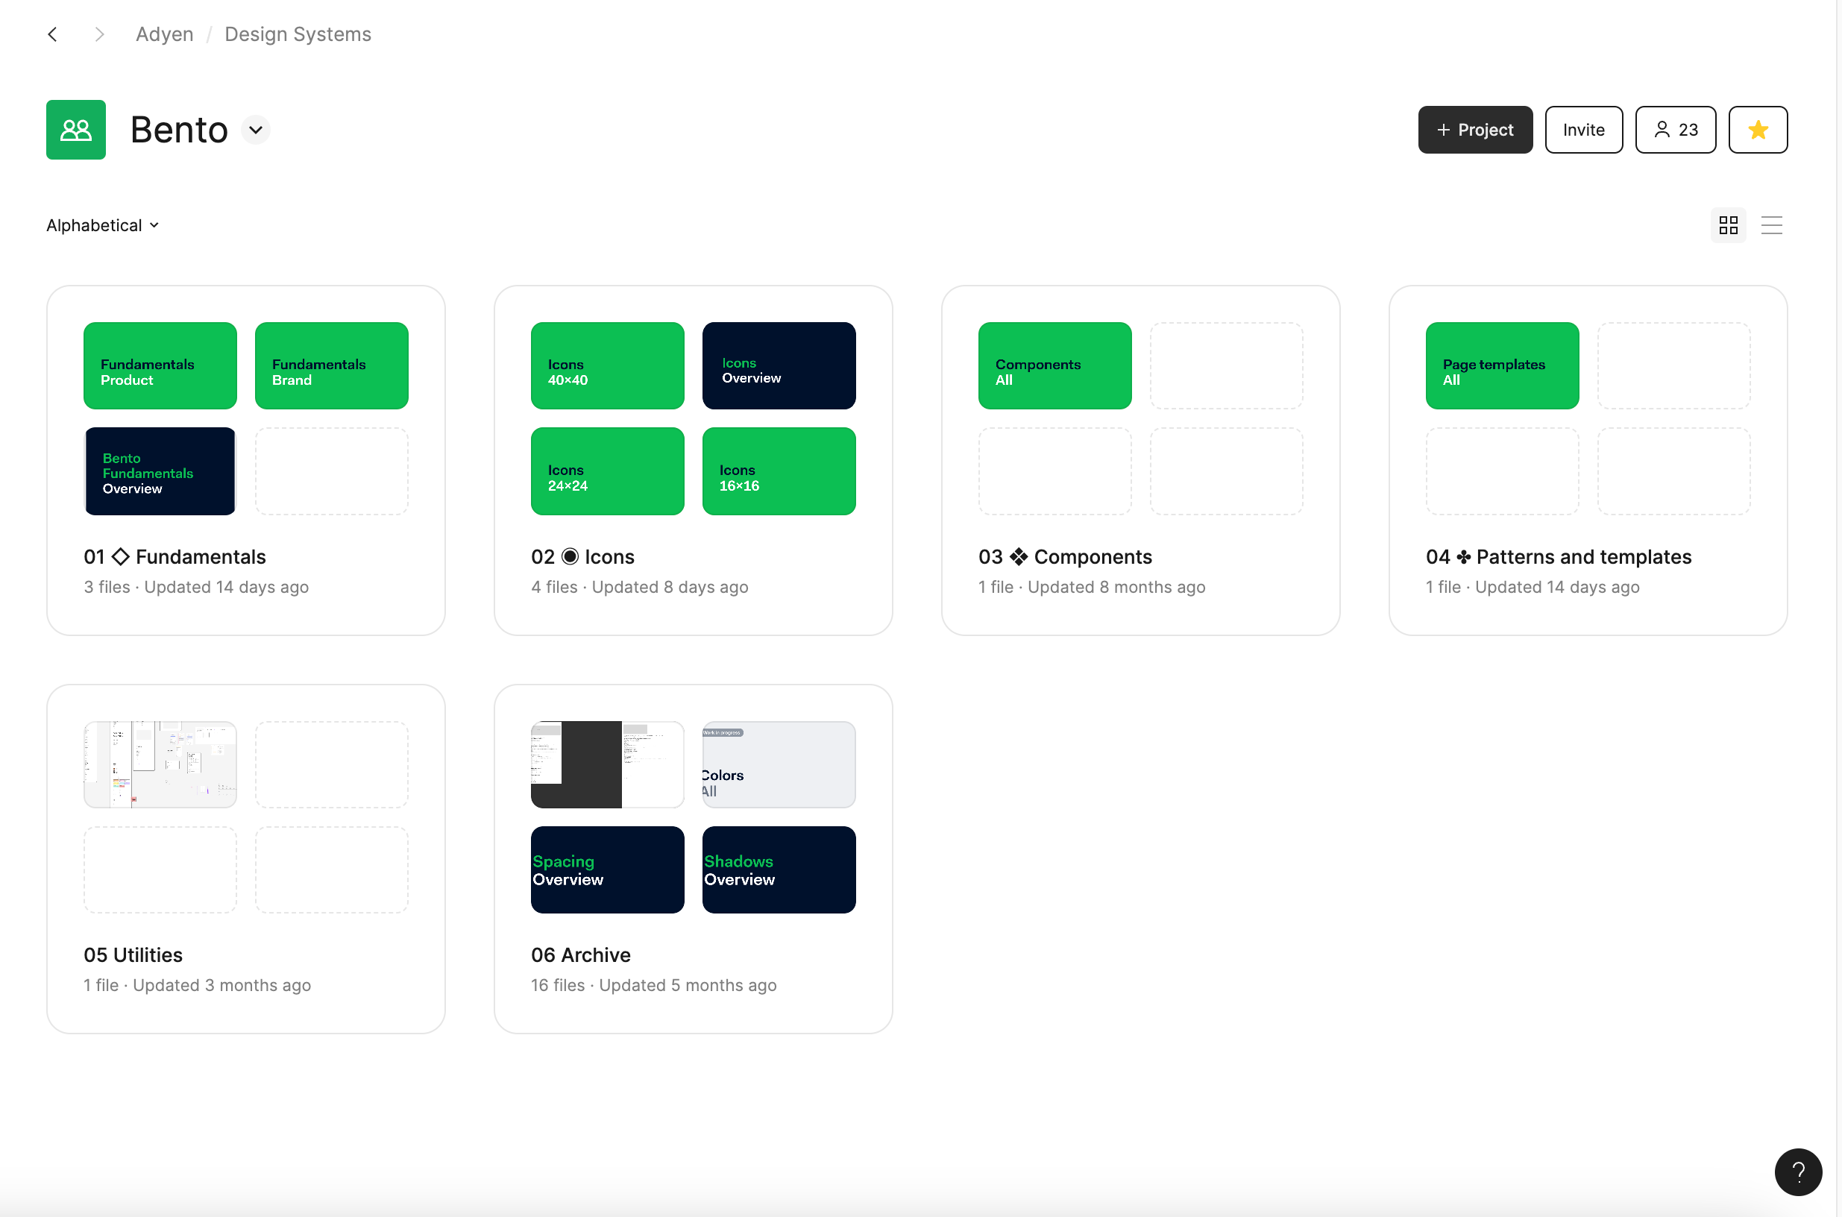This screenshot has height=1217, width=1842.
Task: Switch to grid view
Action: [x=1728, y=225]
